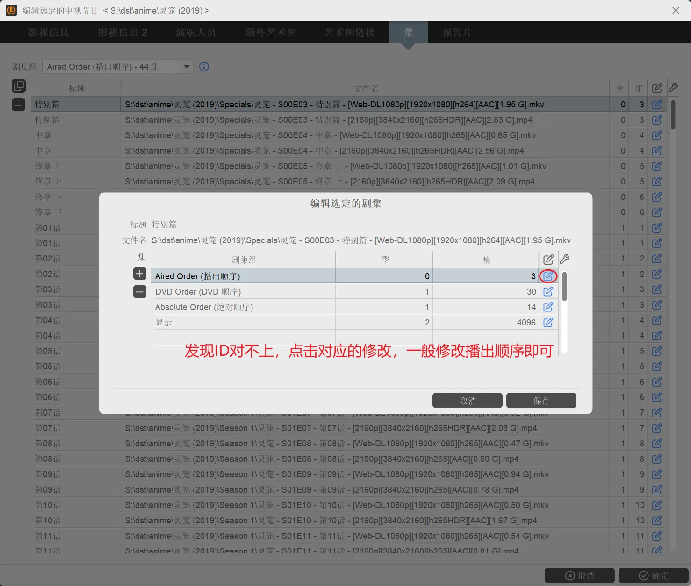Click edit icon for Absolute Order row
691x586 pixels.
pyautogui.click(x=548, y=307)
